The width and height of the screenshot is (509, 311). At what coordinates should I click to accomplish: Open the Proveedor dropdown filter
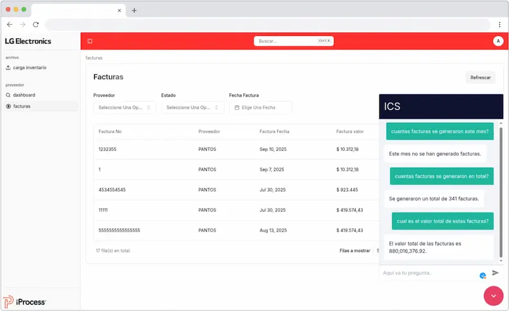click(124, 108)
